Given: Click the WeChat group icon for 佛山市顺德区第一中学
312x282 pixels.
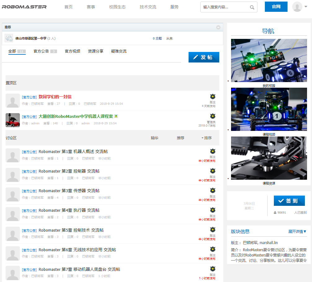Looking at the screenshot, I should pos(9,38).
